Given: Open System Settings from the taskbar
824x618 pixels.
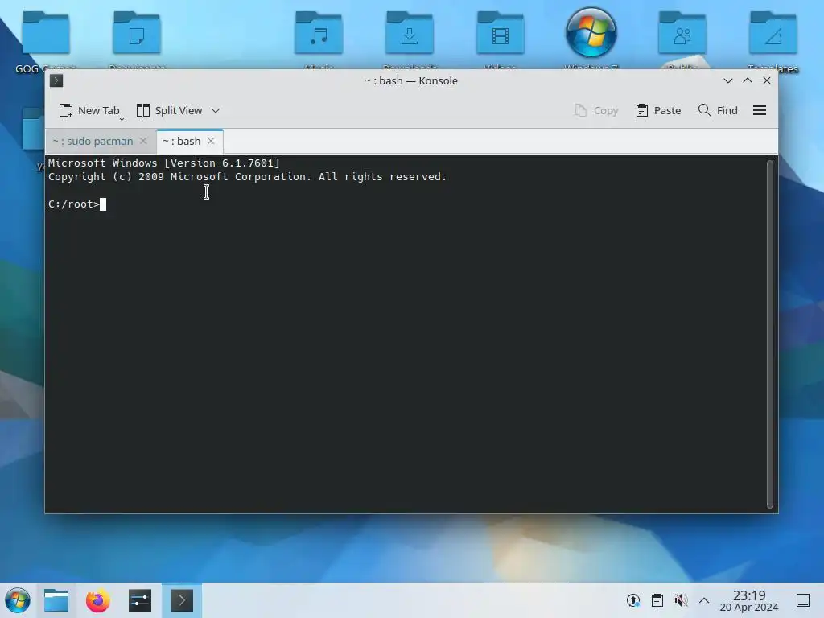Looking at the screenshot, I should click(140, 600).
